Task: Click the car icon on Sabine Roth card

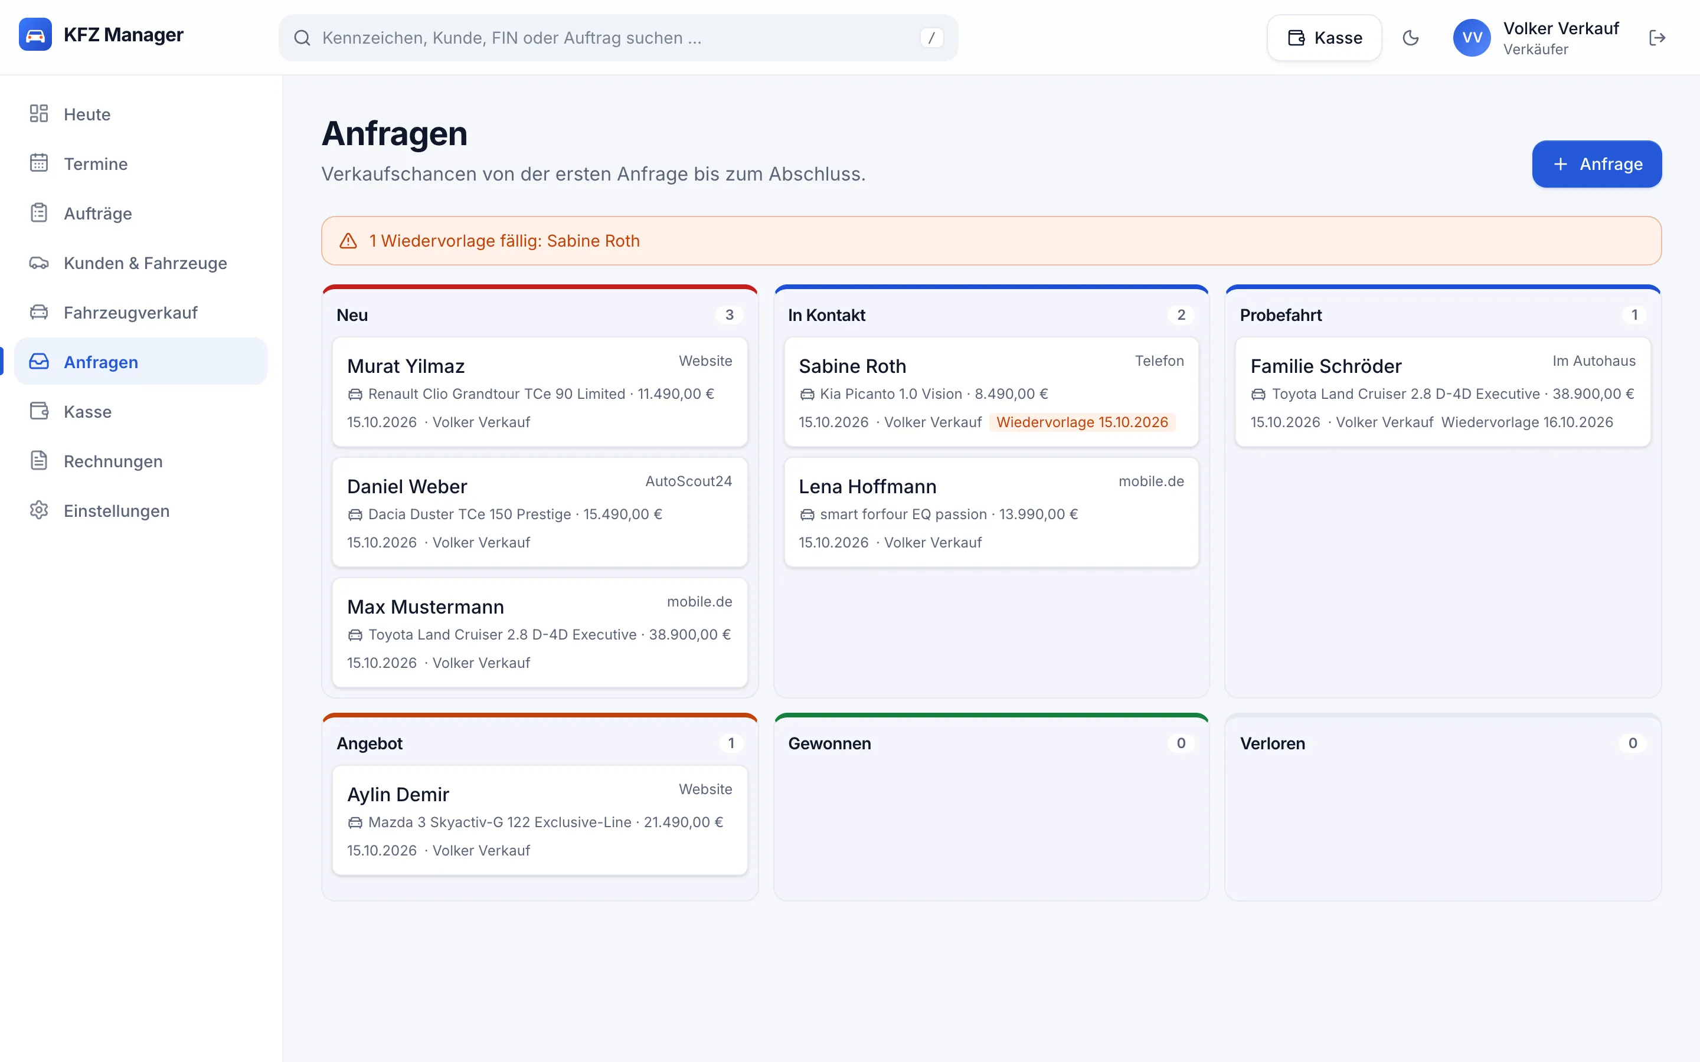Action: (807, 395)
